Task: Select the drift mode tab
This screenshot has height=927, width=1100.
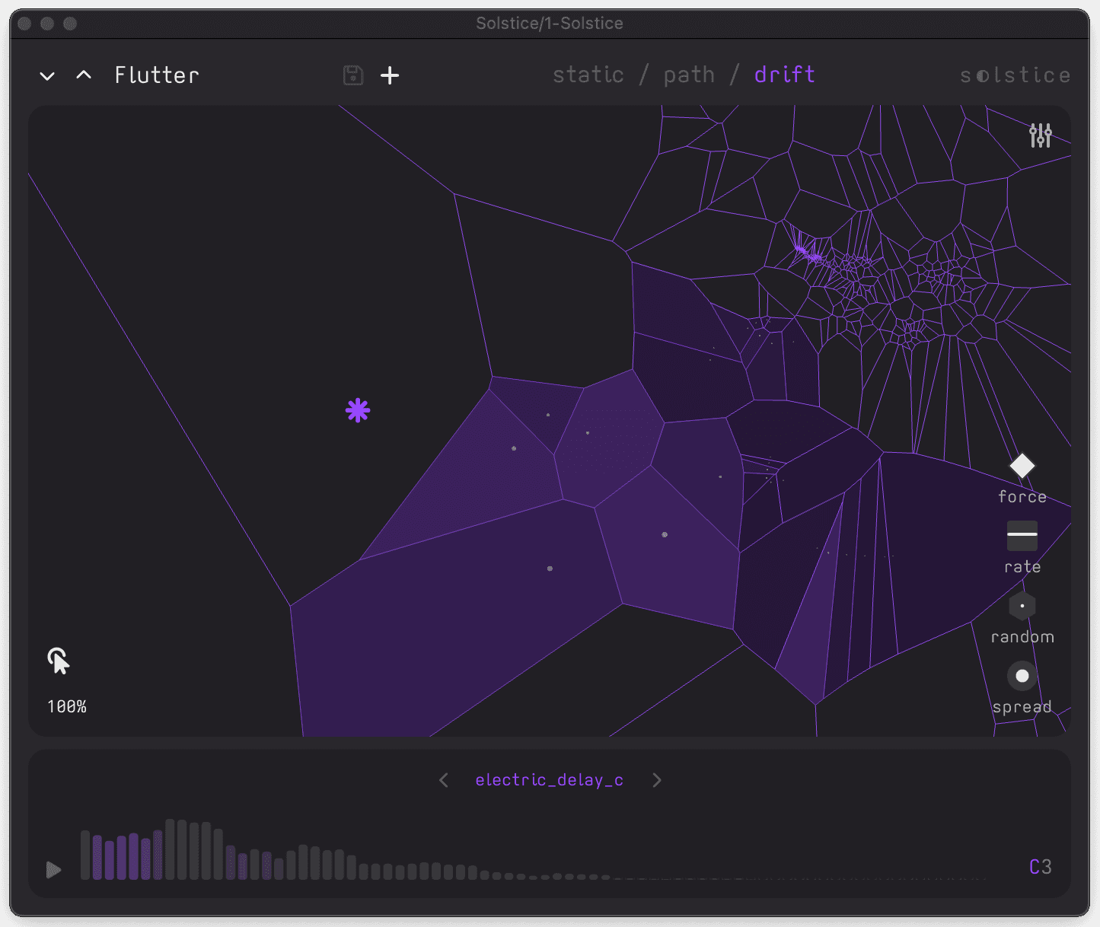Action: coord(784,75)
